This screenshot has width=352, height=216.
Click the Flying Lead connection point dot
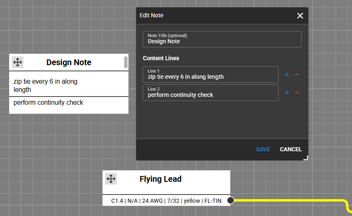tap(230, 200)
